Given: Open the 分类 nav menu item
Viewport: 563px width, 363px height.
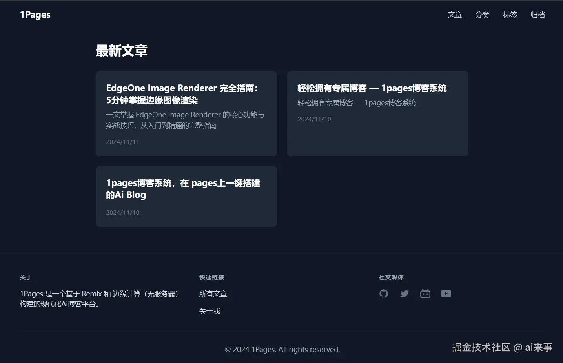Looking at the screenshot, I should [x=482, y=15].
